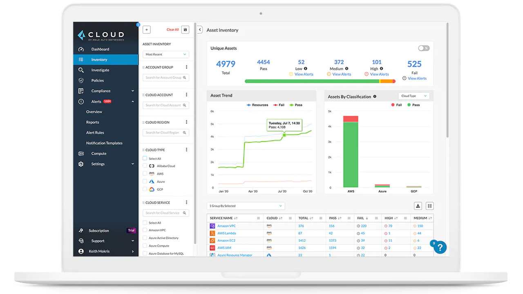The height and width of the screenshot is (294, 523).
Task: Click the Search for Cloud Service field
Action: (x=166, y=213)
